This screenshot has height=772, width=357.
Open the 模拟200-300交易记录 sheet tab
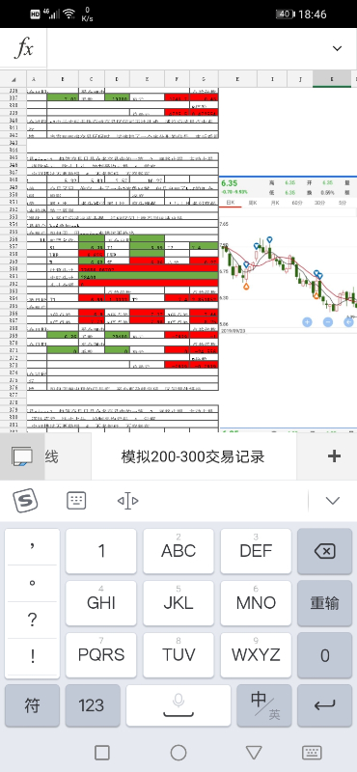pos(194,456)
